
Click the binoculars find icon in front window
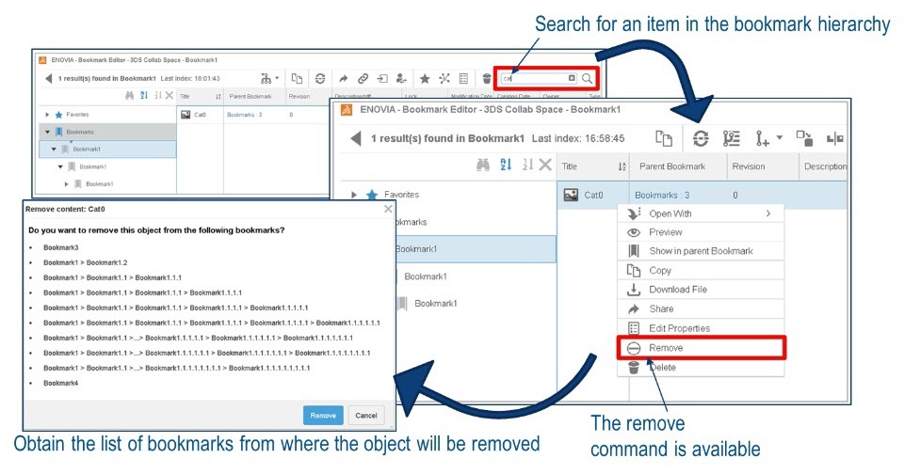483,166
